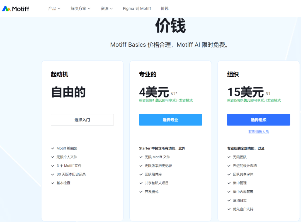
Task: Click the 无限 Motiff 文件 feature
Action: [157, 157]
